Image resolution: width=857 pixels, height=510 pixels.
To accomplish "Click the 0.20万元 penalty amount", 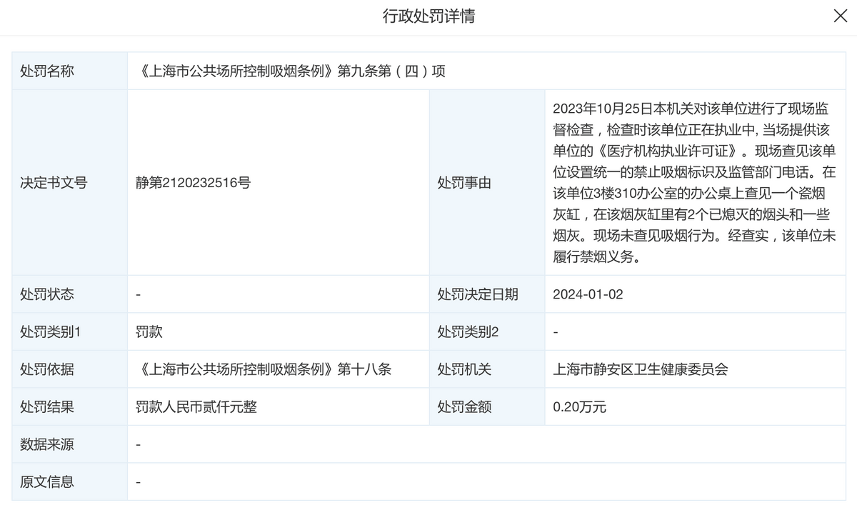I will (579, 407).
